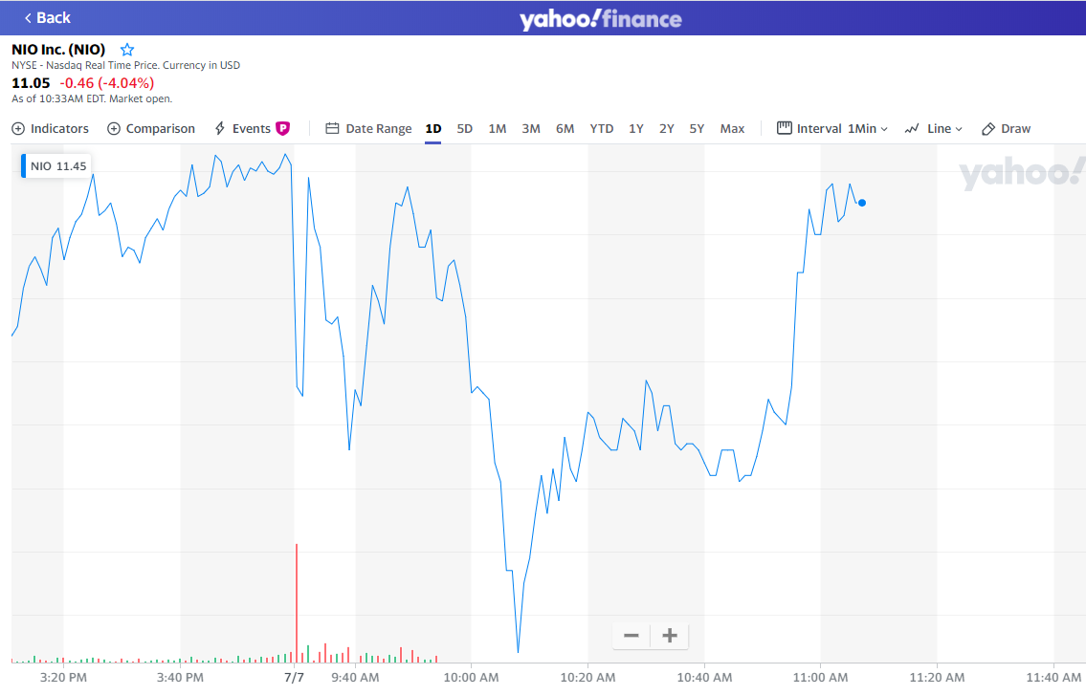
Task: Select the 1D range tab
Action: click(x=433, y=129)
